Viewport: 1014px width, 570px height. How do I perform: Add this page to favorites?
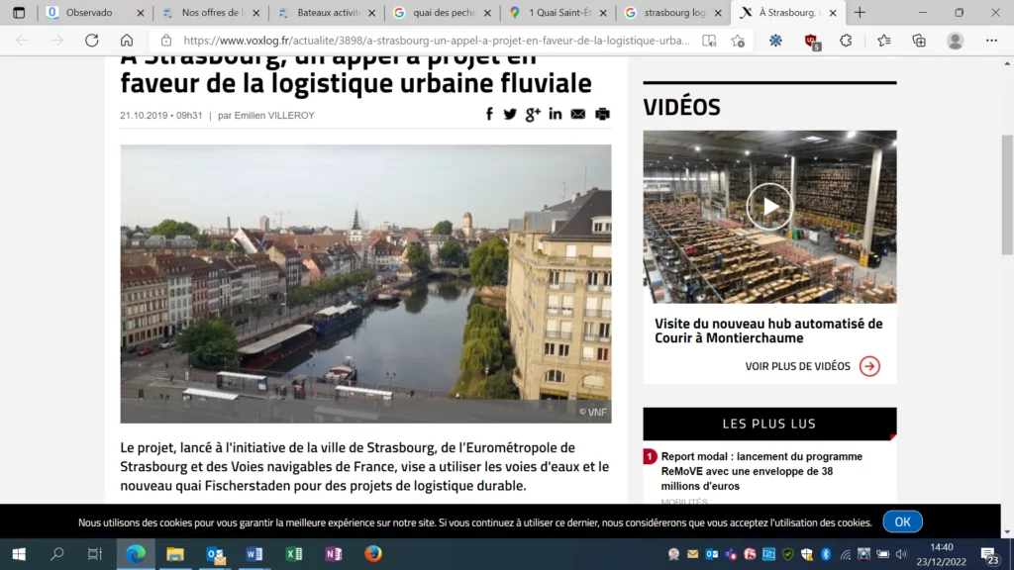738,41
